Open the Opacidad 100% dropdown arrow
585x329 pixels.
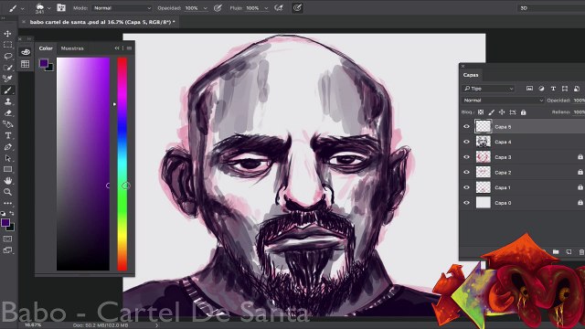pos(205,8)
